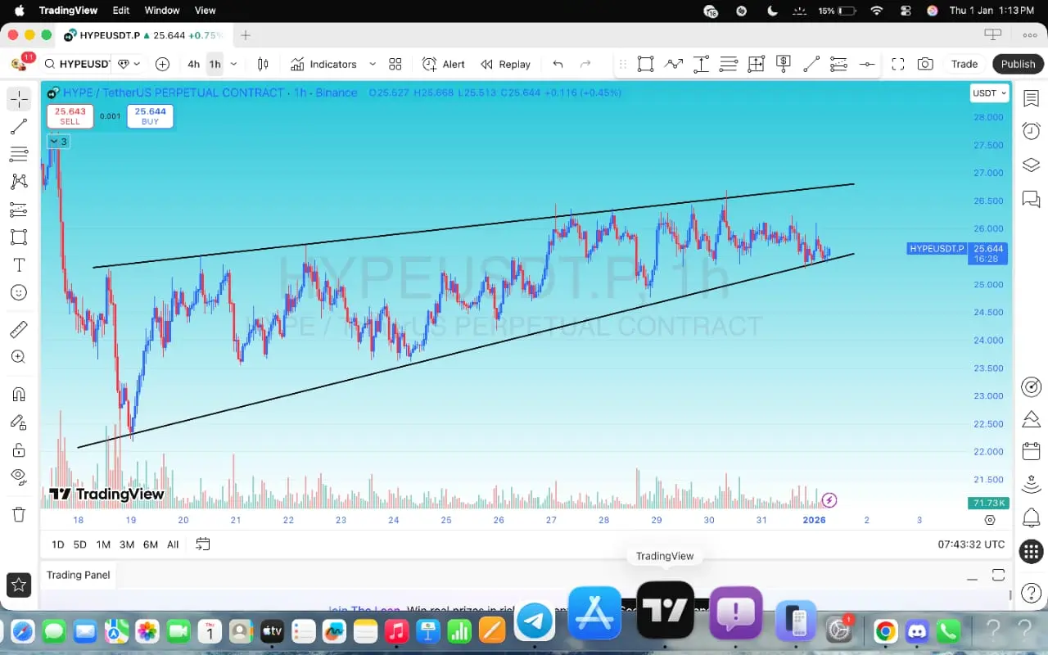Screen dimensions: 1048x655
Task: Set chart range to 3M
Action: click(127, 544)
